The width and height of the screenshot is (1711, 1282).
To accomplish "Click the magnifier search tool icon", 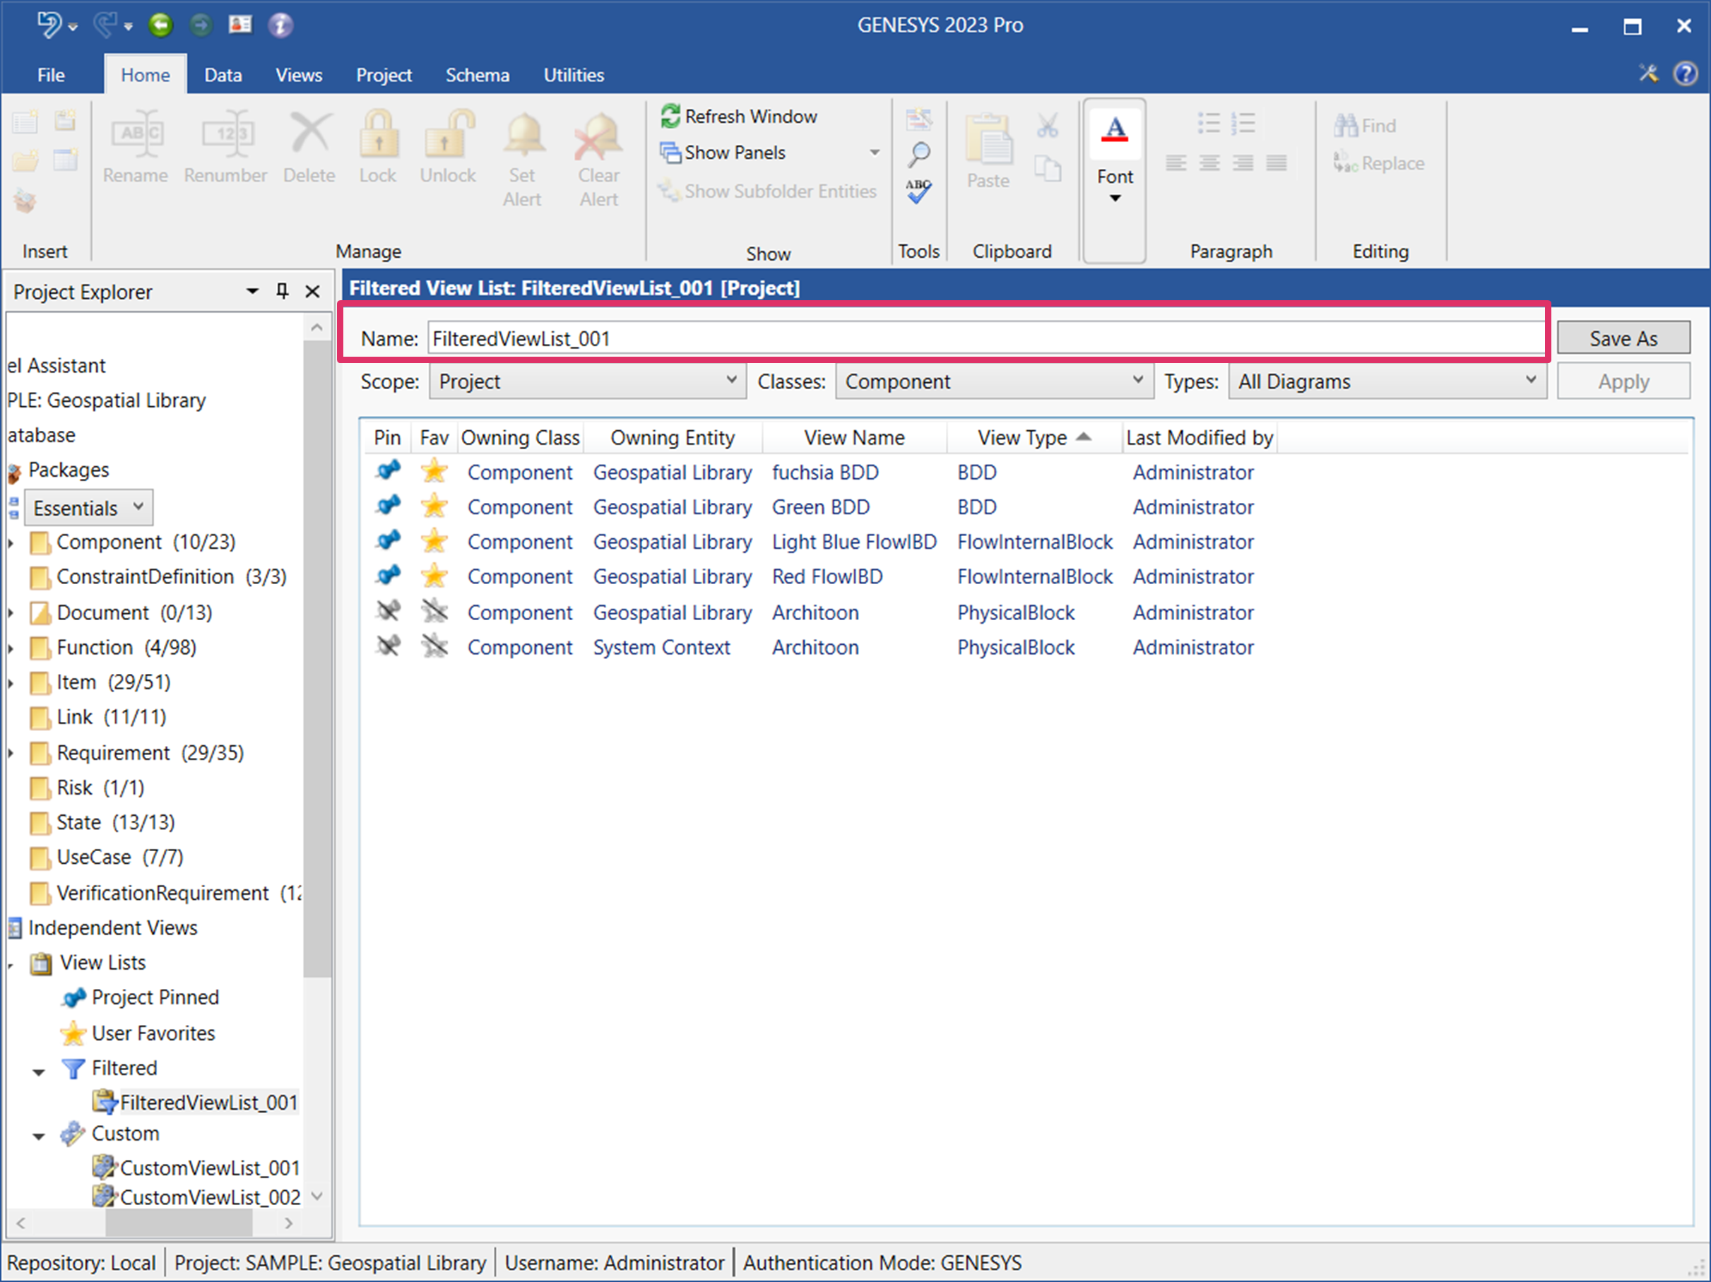I will pyautogui.click(x=918, y=154).
